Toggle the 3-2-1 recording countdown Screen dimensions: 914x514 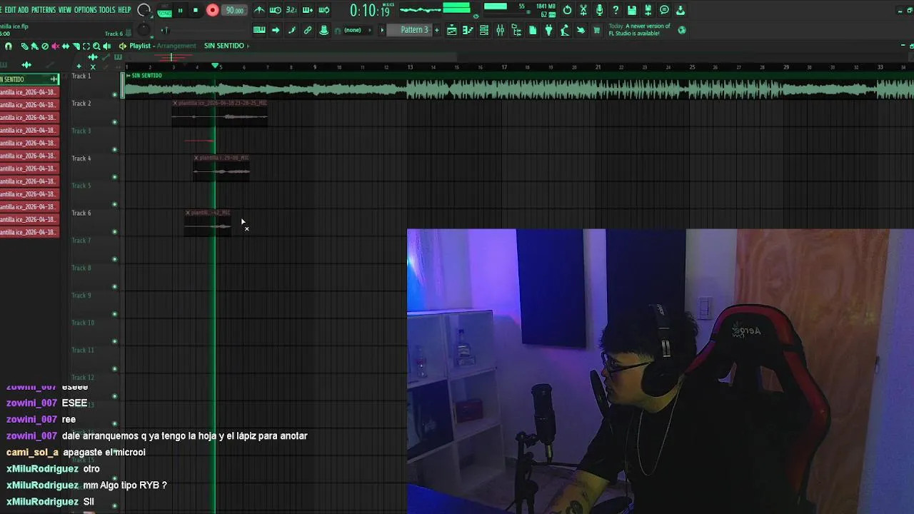[x=291, y=10]
